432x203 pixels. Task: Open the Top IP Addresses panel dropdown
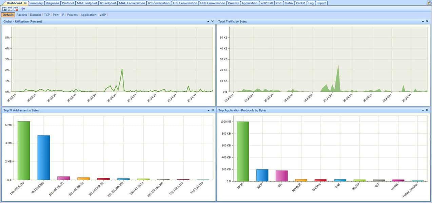click(x=208, y=110)
